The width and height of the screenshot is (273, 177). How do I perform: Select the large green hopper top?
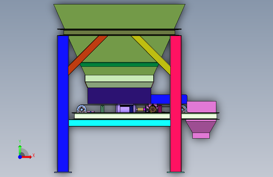point(119,16)
